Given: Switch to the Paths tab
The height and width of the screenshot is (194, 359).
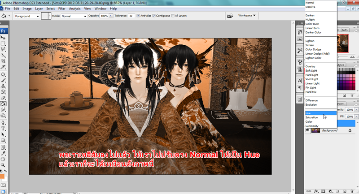Looking at the screenshot, I should (341, 104).
